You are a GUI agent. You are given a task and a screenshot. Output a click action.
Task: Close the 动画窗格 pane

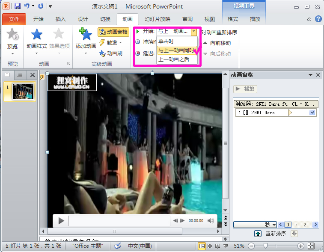[318, 75]
